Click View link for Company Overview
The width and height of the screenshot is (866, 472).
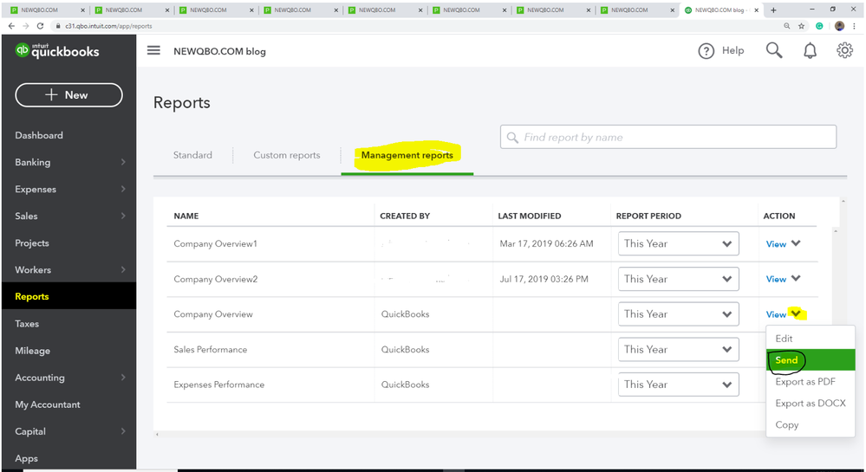(x=776, y=314)
